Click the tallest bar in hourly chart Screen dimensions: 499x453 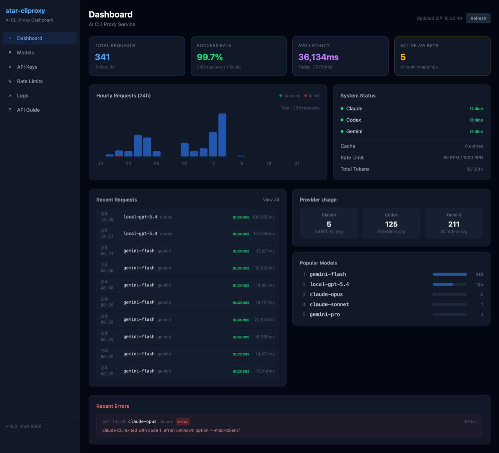pyautogui.click(x=222, y=135)
